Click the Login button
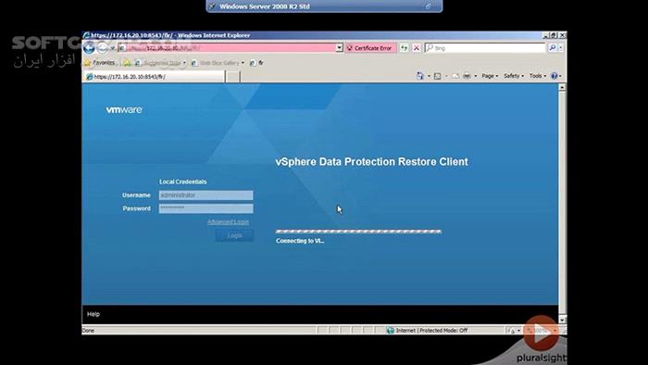 234,235
